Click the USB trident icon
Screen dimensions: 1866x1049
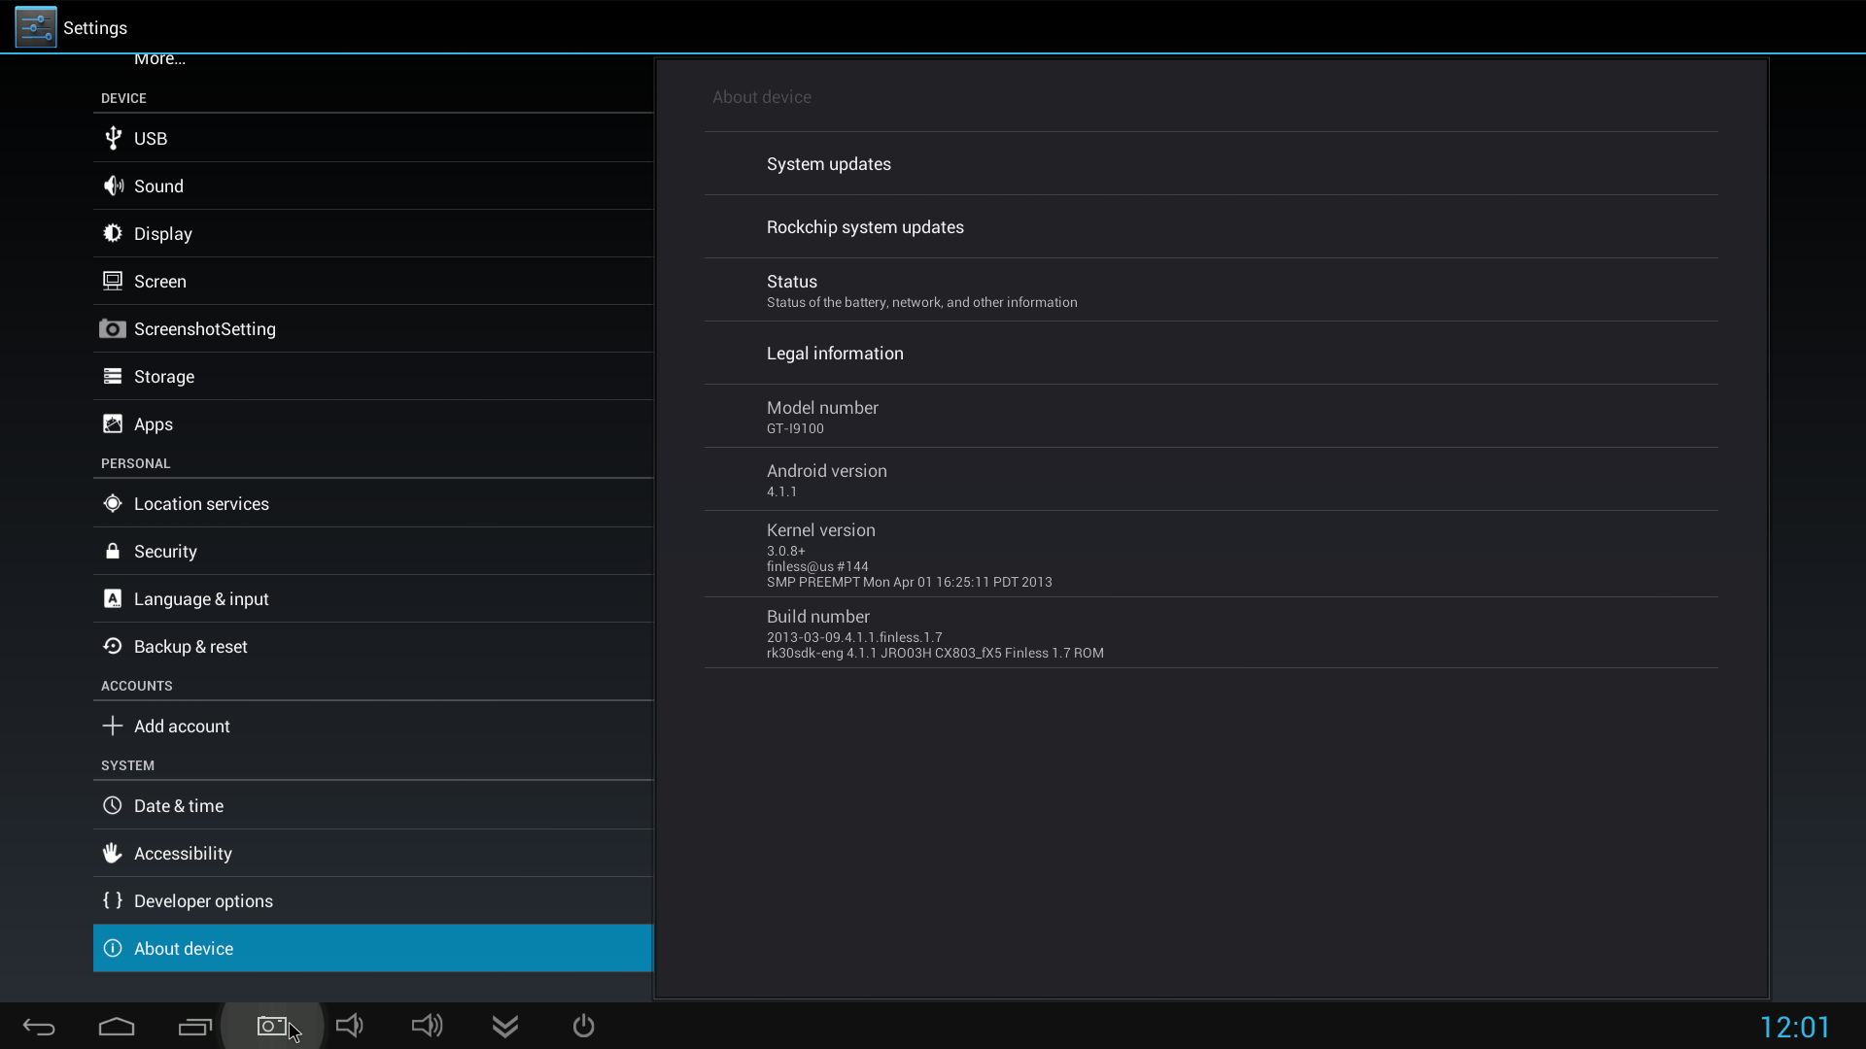tap(113, 138)
